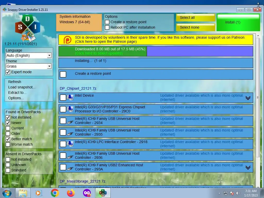Click Load snapshot... in the sidebar
The image size is (264, 198).
click(22, 87)
